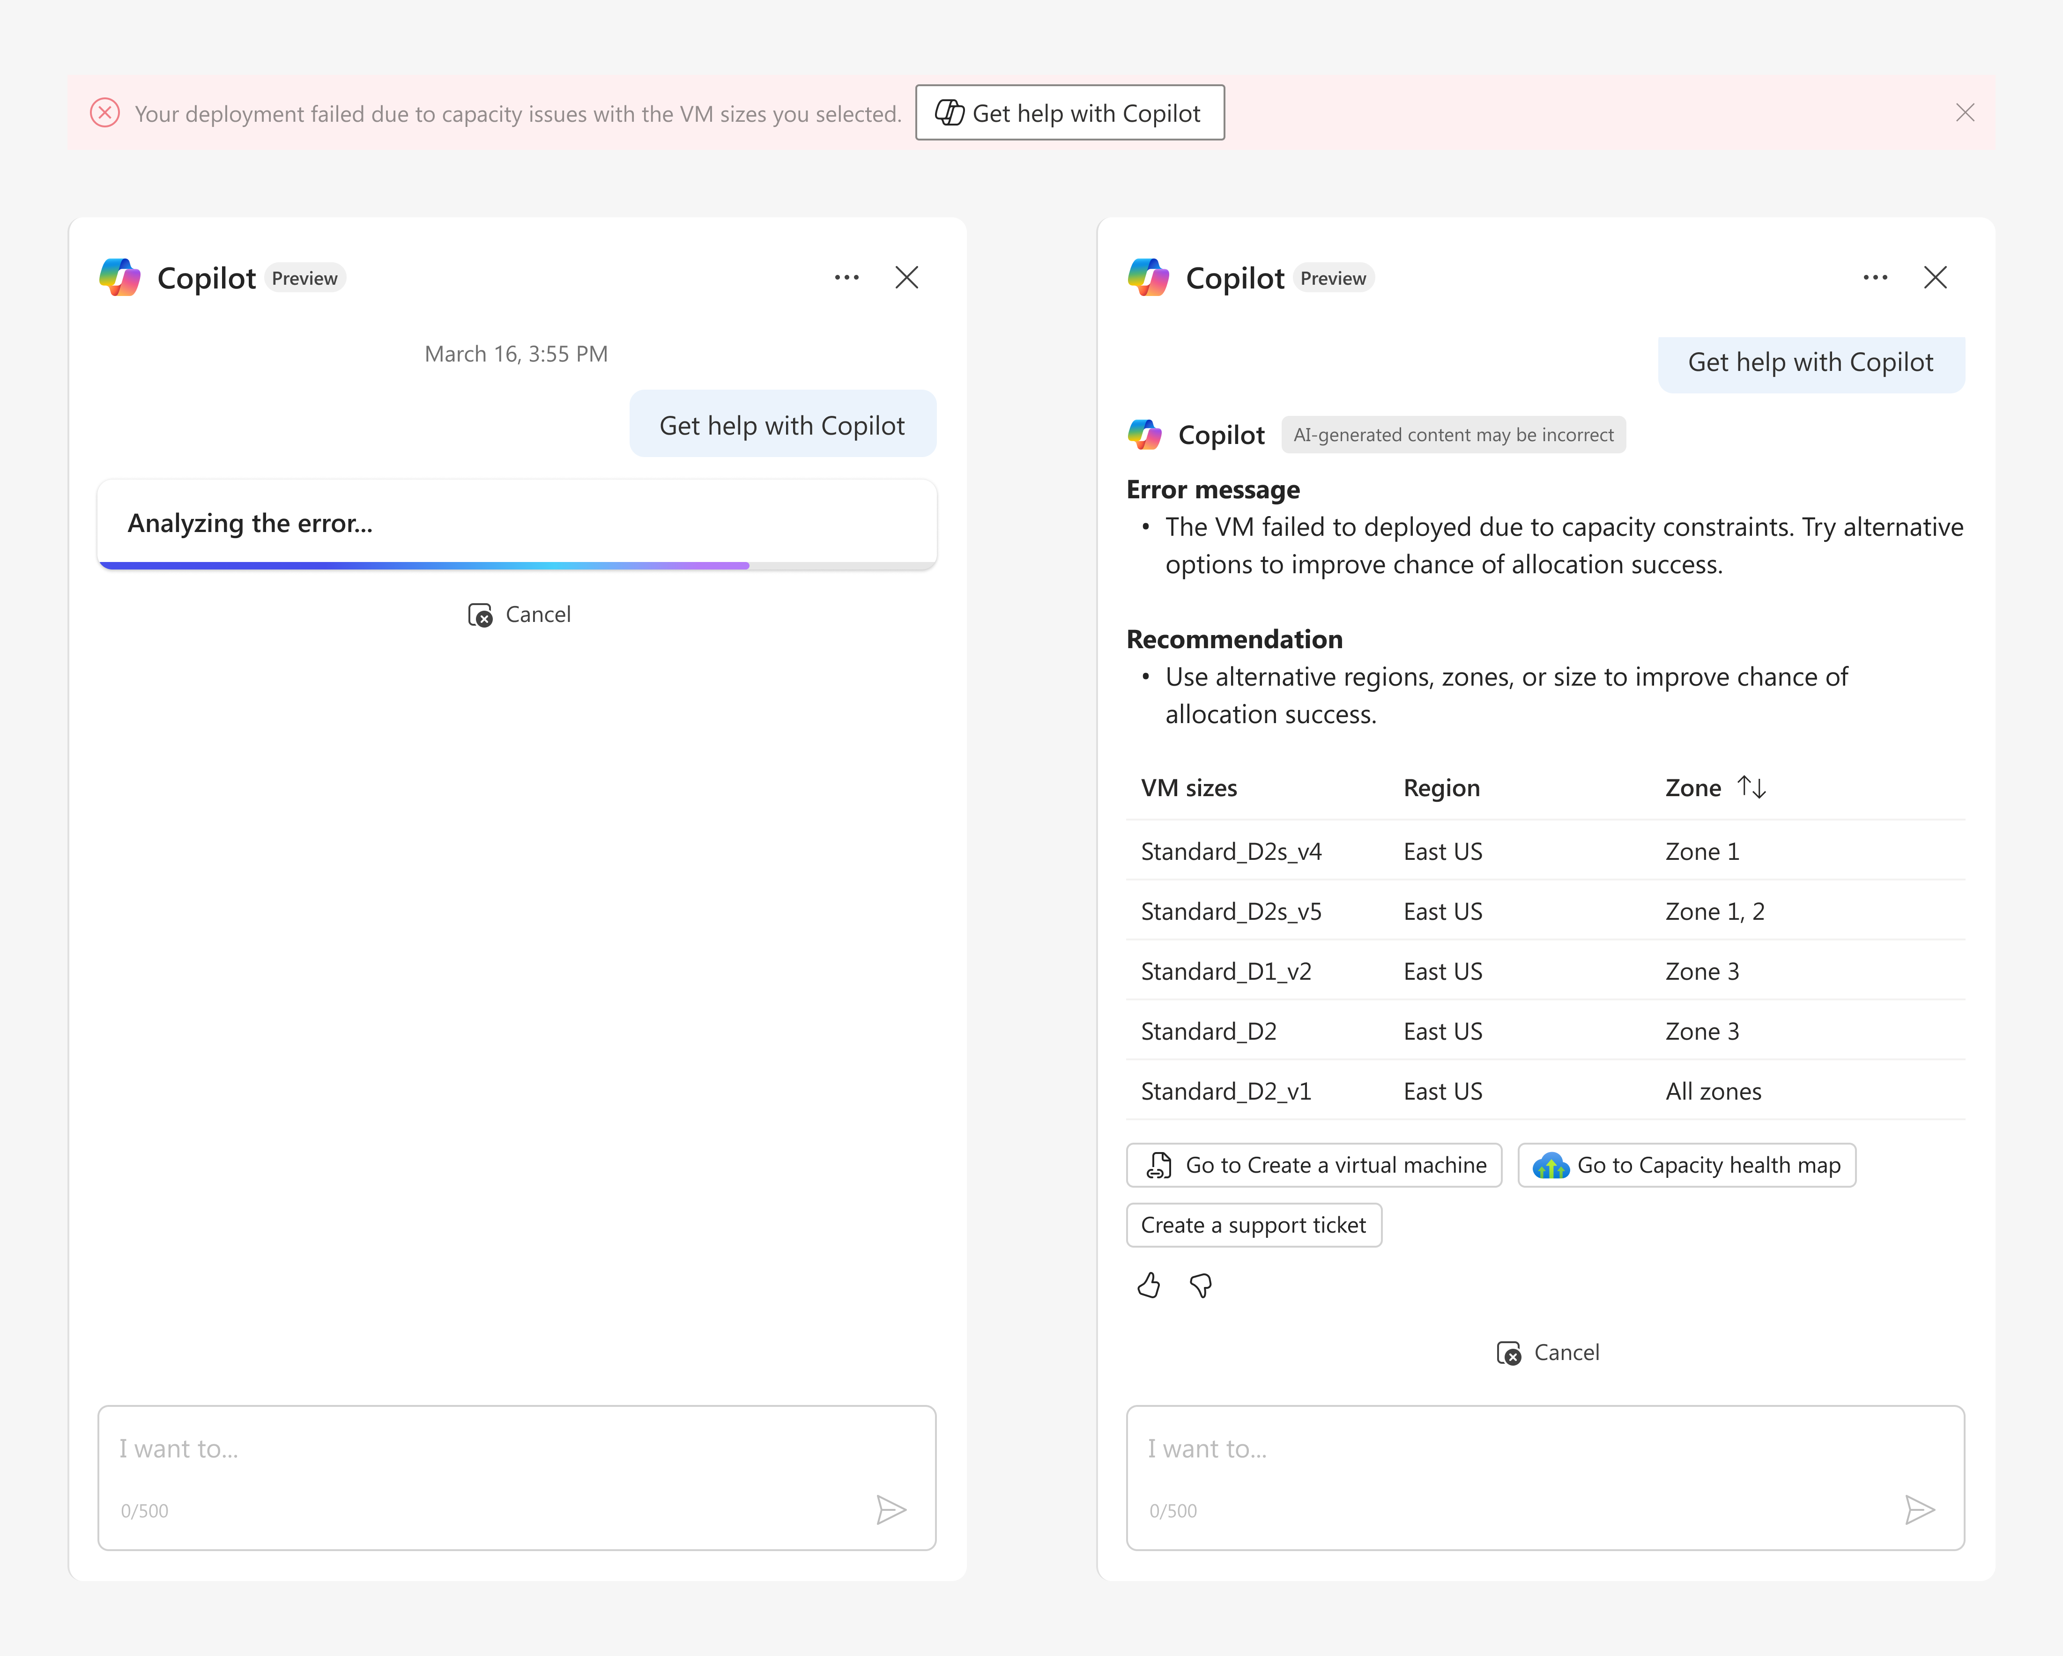The height and width of the screenshot is (1656, 2063).
Task: Click the VM sizes column header
Action: click(1189, 788)
